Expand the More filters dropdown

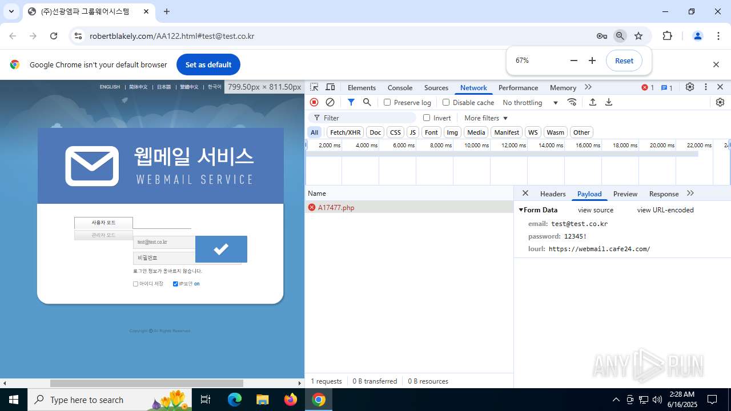pyautogui.click(x=486, y=118)
